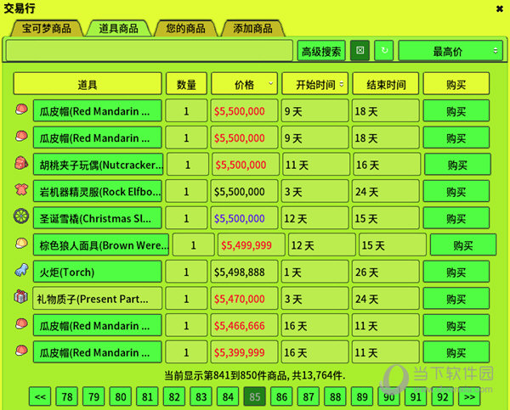Go to previous pages with << button
The width and height of the screenshot is (510, 410).
40,396
